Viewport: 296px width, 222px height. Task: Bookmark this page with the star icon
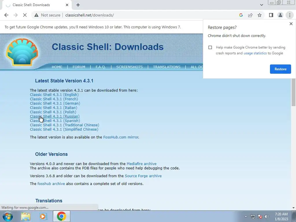[260, 15]
